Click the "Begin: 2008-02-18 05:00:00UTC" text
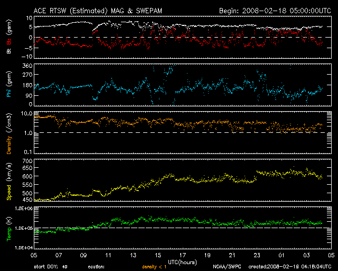The width and height of the screenshot is (338, 271). [275, 11]
